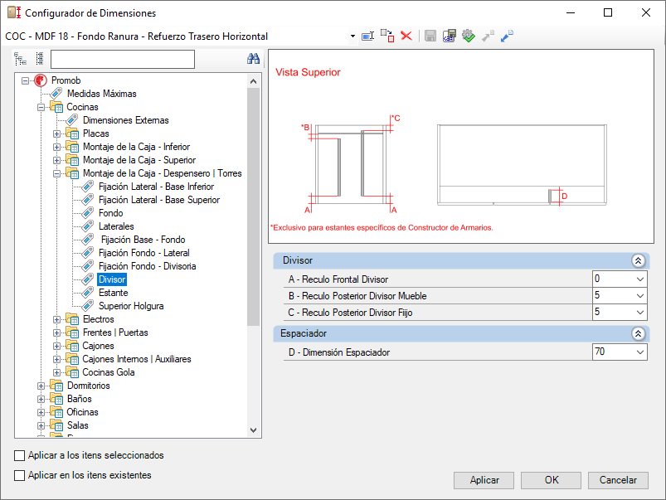Image resolution: width=666 pixels, height=500 pixels.
Task: Click the Aplicar button
Action: coord(484,480)
